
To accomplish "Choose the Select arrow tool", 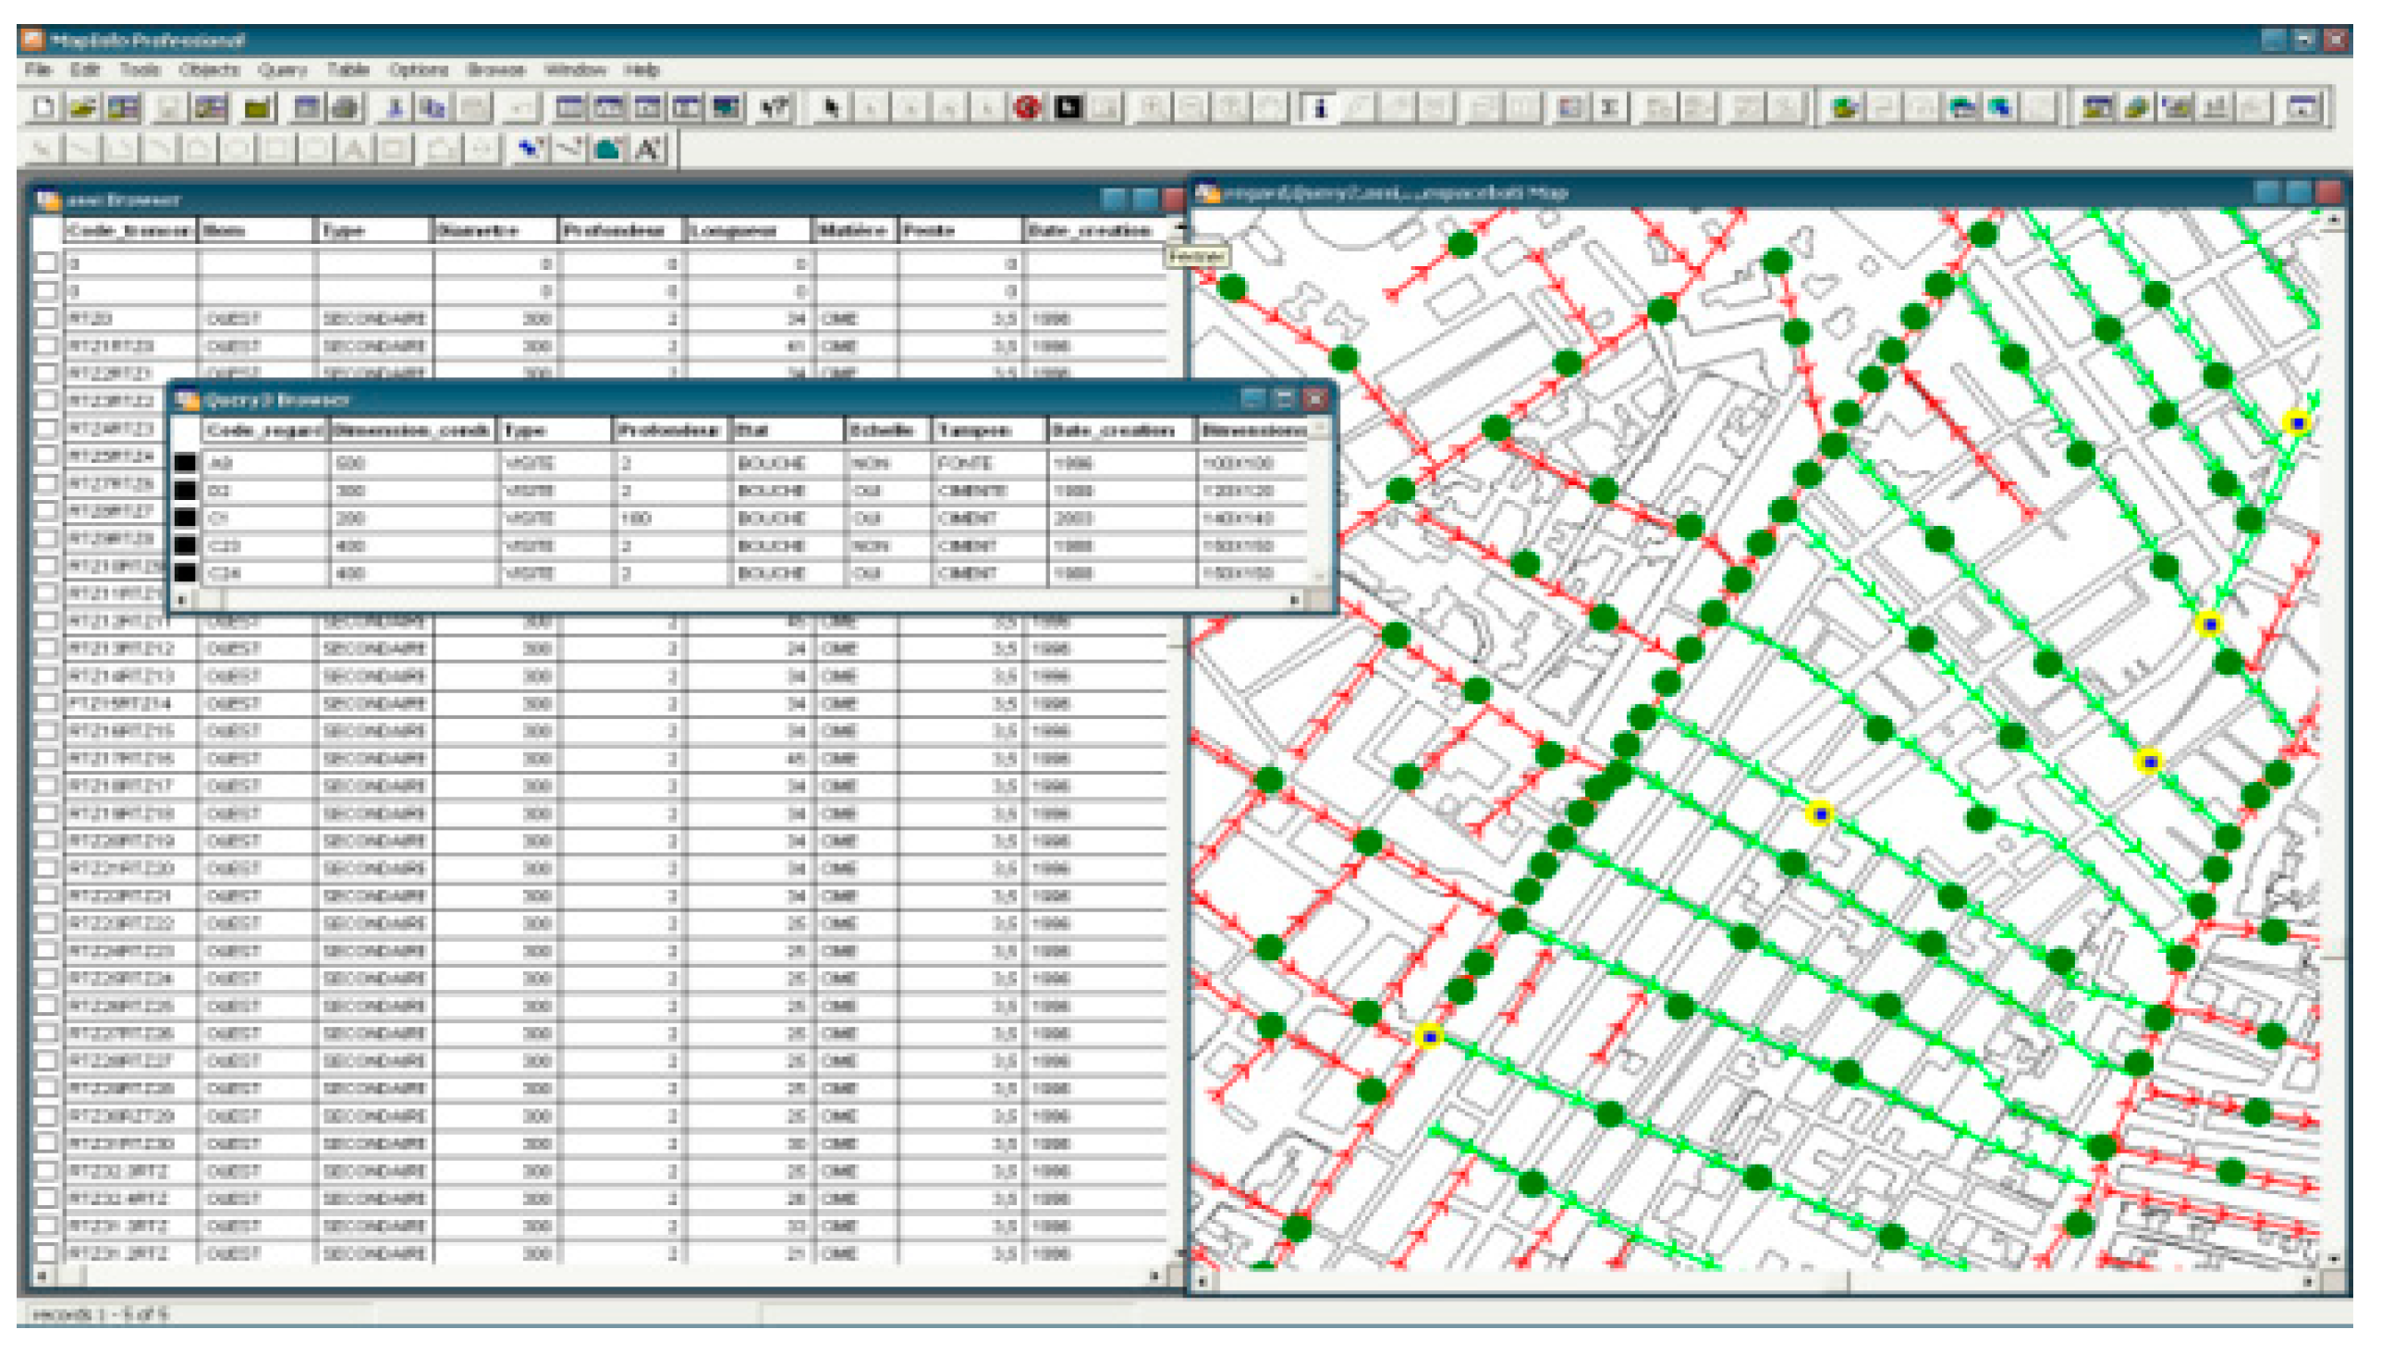I will coord(832,108).
